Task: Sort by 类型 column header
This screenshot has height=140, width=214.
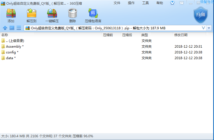Action: [157, 35]
